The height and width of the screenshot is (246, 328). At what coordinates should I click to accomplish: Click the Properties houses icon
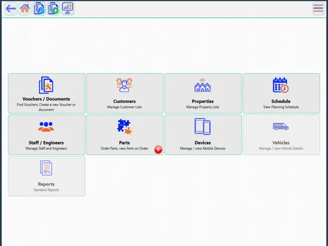coord(203,86)
